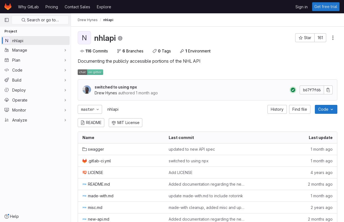Expand the Deploy section chevron

point(65,90)
